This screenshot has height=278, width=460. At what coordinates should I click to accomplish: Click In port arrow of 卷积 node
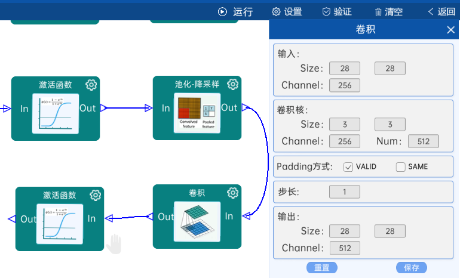pos(246,216)
